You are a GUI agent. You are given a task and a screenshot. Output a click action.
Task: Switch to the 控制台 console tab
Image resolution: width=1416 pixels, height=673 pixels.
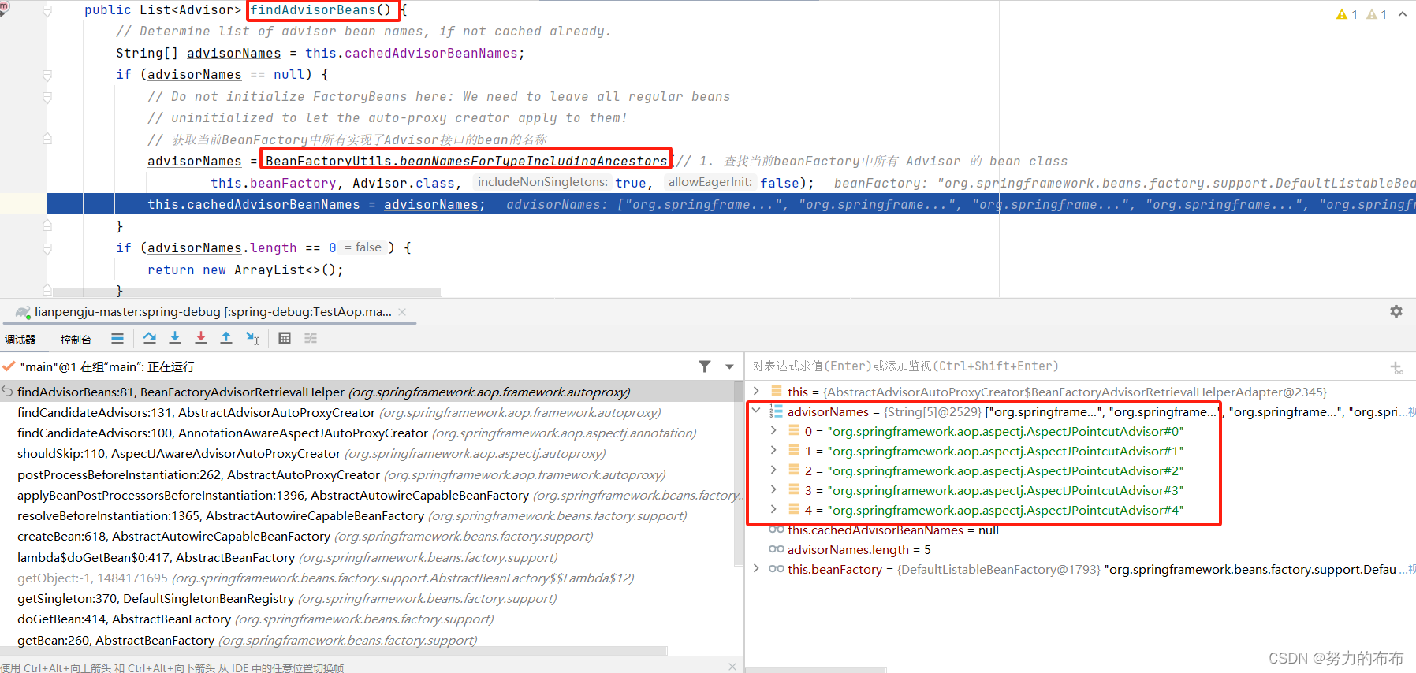pos(76,340)
